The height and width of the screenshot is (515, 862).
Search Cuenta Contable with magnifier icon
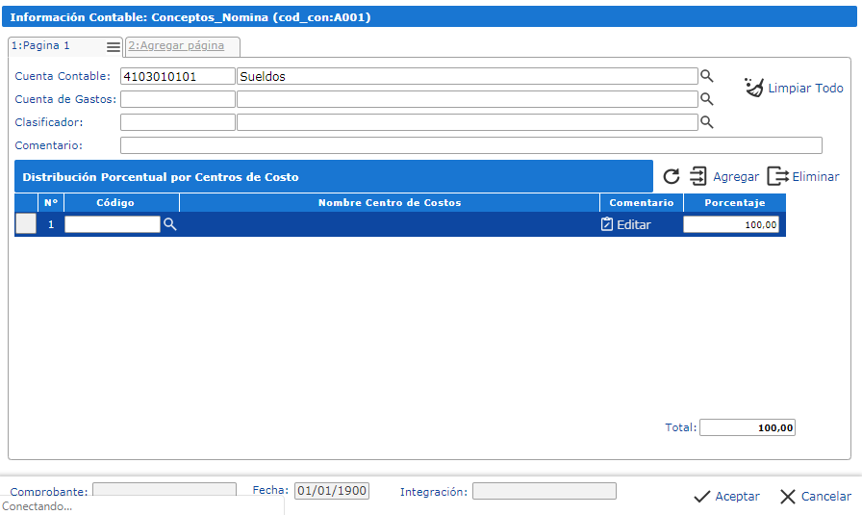706,76
